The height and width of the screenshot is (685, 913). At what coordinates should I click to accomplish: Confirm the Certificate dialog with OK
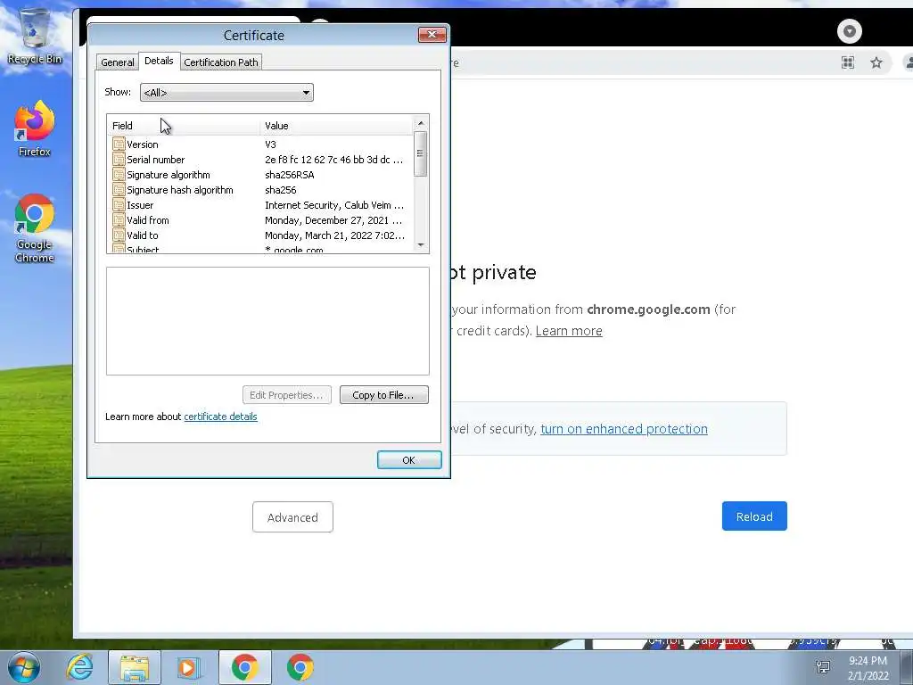click(408, 460)
